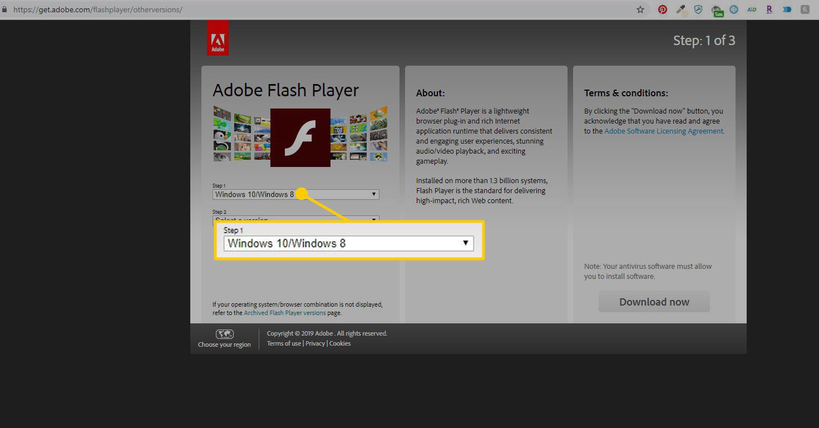The height and width of the screenshot is (428, 819).
Task: Open the Adobe Software Licensing Agreement link
Action: (x=664, y=131)
